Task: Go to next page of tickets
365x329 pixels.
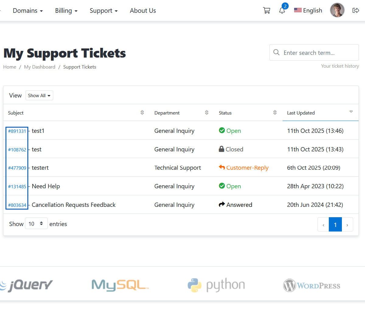Action: pos(347,225)
